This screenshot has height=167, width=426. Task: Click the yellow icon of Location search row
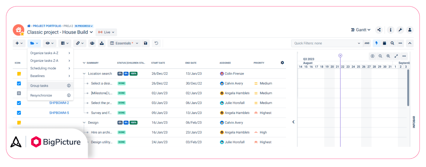point(19,74)
